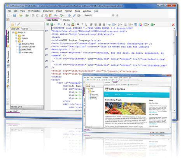Image resolution: width=182 pixels, height=158 pixels.
Task: Open the Find dropdown arrow
Action: tap(58, 15)
